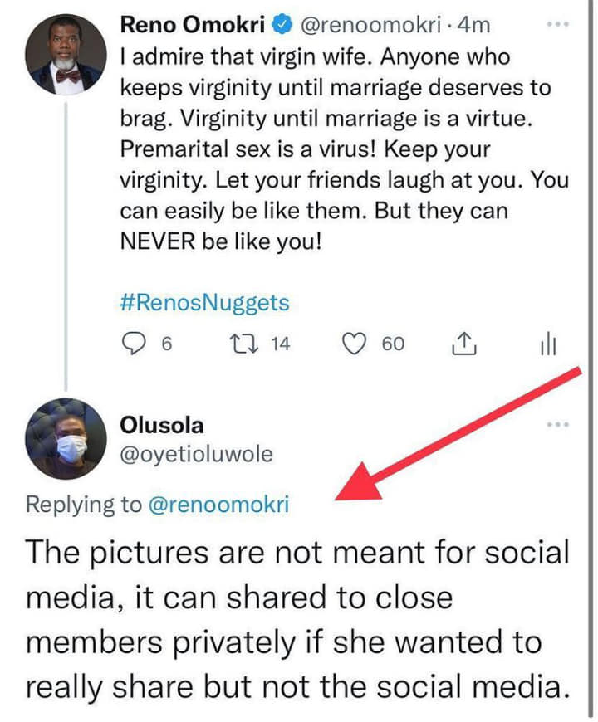Open Olusola's reply text about pictures
The height and width of the screenshot is (722, 598).
(x=297, y=619)
